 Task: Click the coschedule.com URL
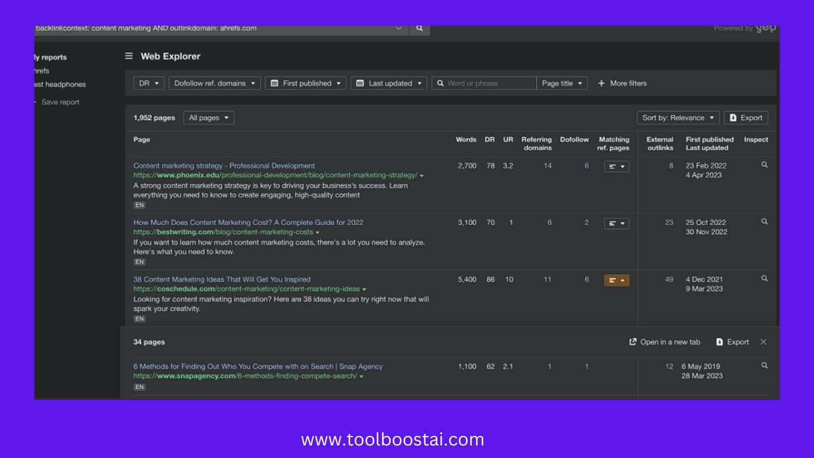pos(247,289)
